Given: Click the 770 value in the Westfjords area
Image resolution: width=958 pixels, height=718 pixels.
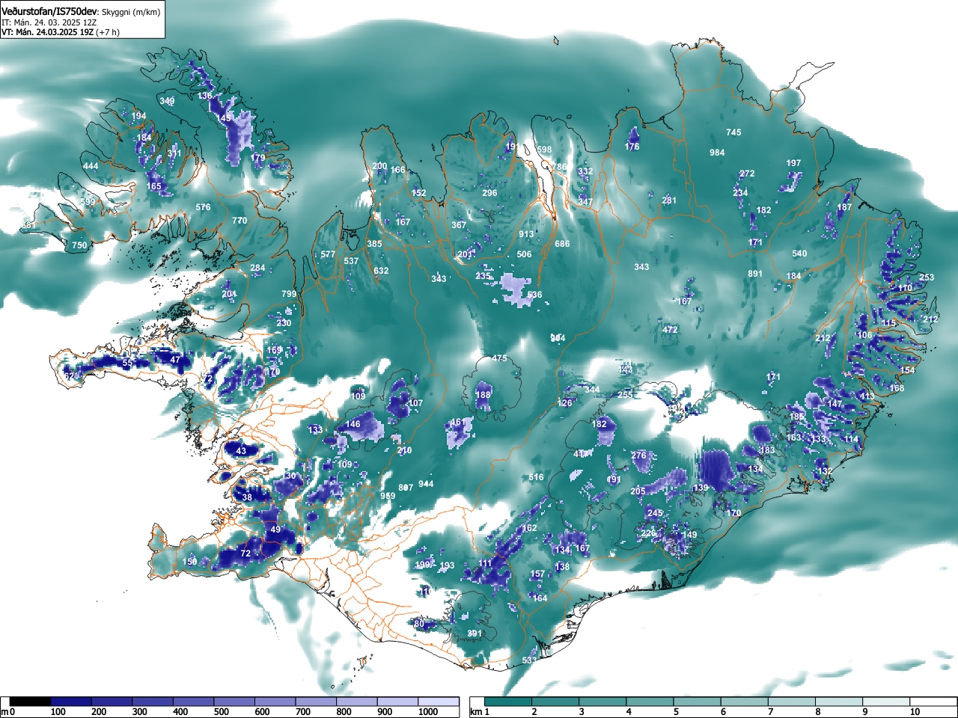Looking at the screenshot, I should coord(239,221).
